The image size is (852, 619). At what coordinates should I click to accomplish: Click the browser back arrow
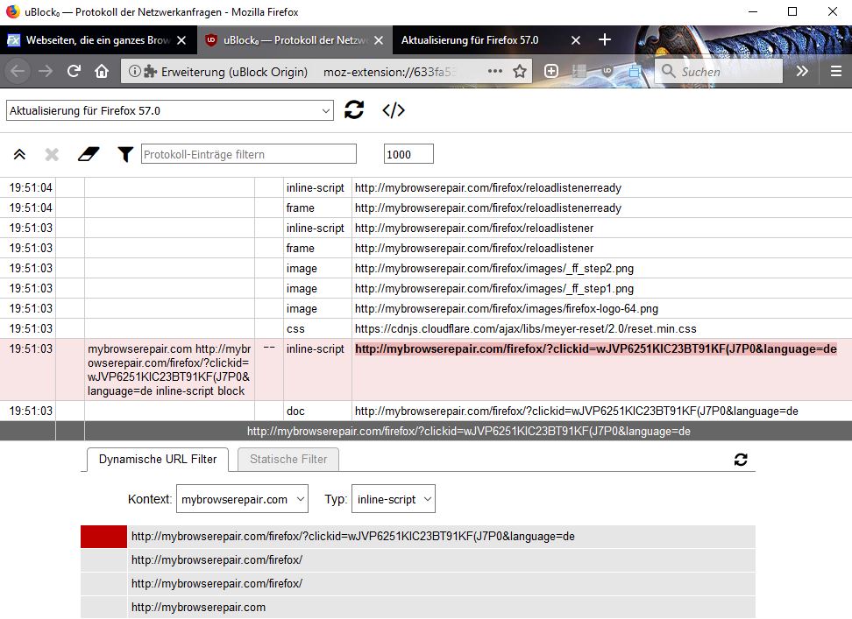tap(18, 71)
